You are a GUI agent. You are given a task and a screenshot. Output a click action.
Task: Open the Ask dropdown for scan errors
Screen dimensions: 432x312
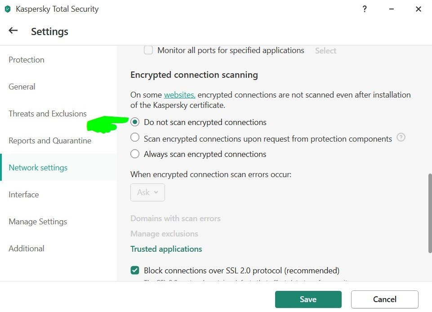pos(147,192)
